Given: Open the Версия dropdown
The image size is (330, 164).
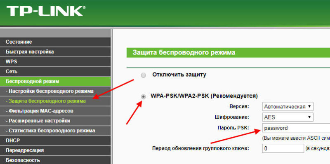Looking at the screenshot, I should tap(288, 106).
